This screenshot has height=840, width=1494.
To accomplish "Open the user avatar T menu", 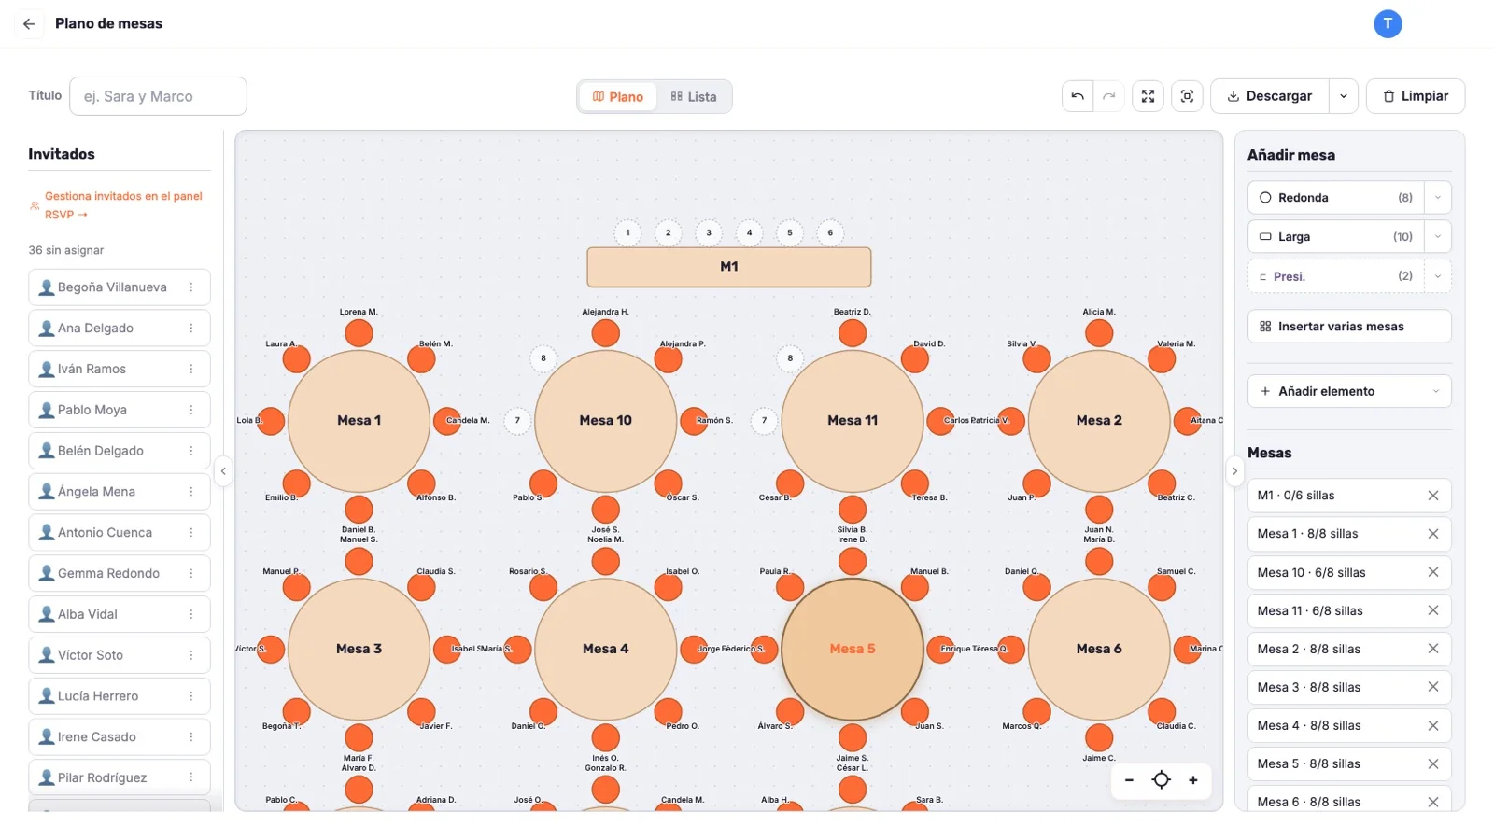I will 1388,24.
